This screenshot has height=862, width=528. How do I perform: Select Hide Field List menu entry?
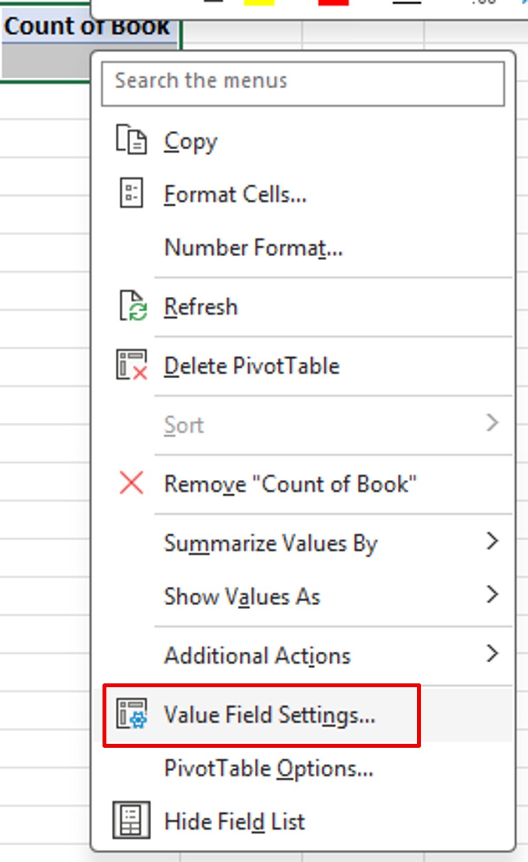(x=234, y=822)
